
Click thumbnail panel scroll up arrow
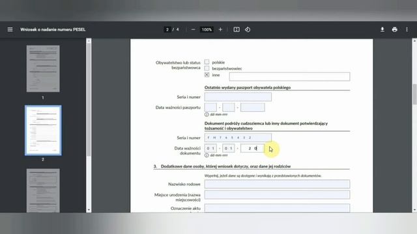(x=89, y=41)
